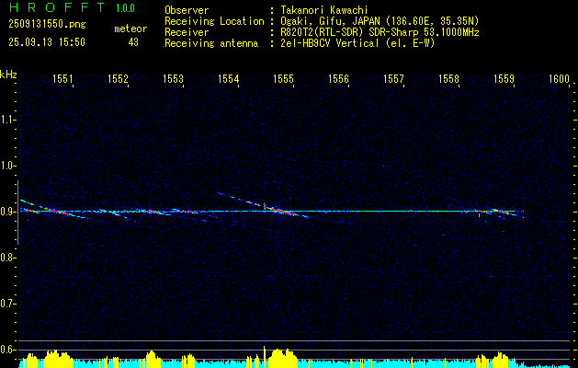Select the file name 2509131550.png
578x368 pixels.
[x=47, y=25]
